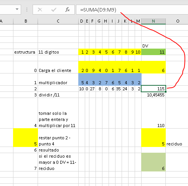This screenshot has height=186, width=188.
Task: Select column C header
Action: click(x=58, y=21)
